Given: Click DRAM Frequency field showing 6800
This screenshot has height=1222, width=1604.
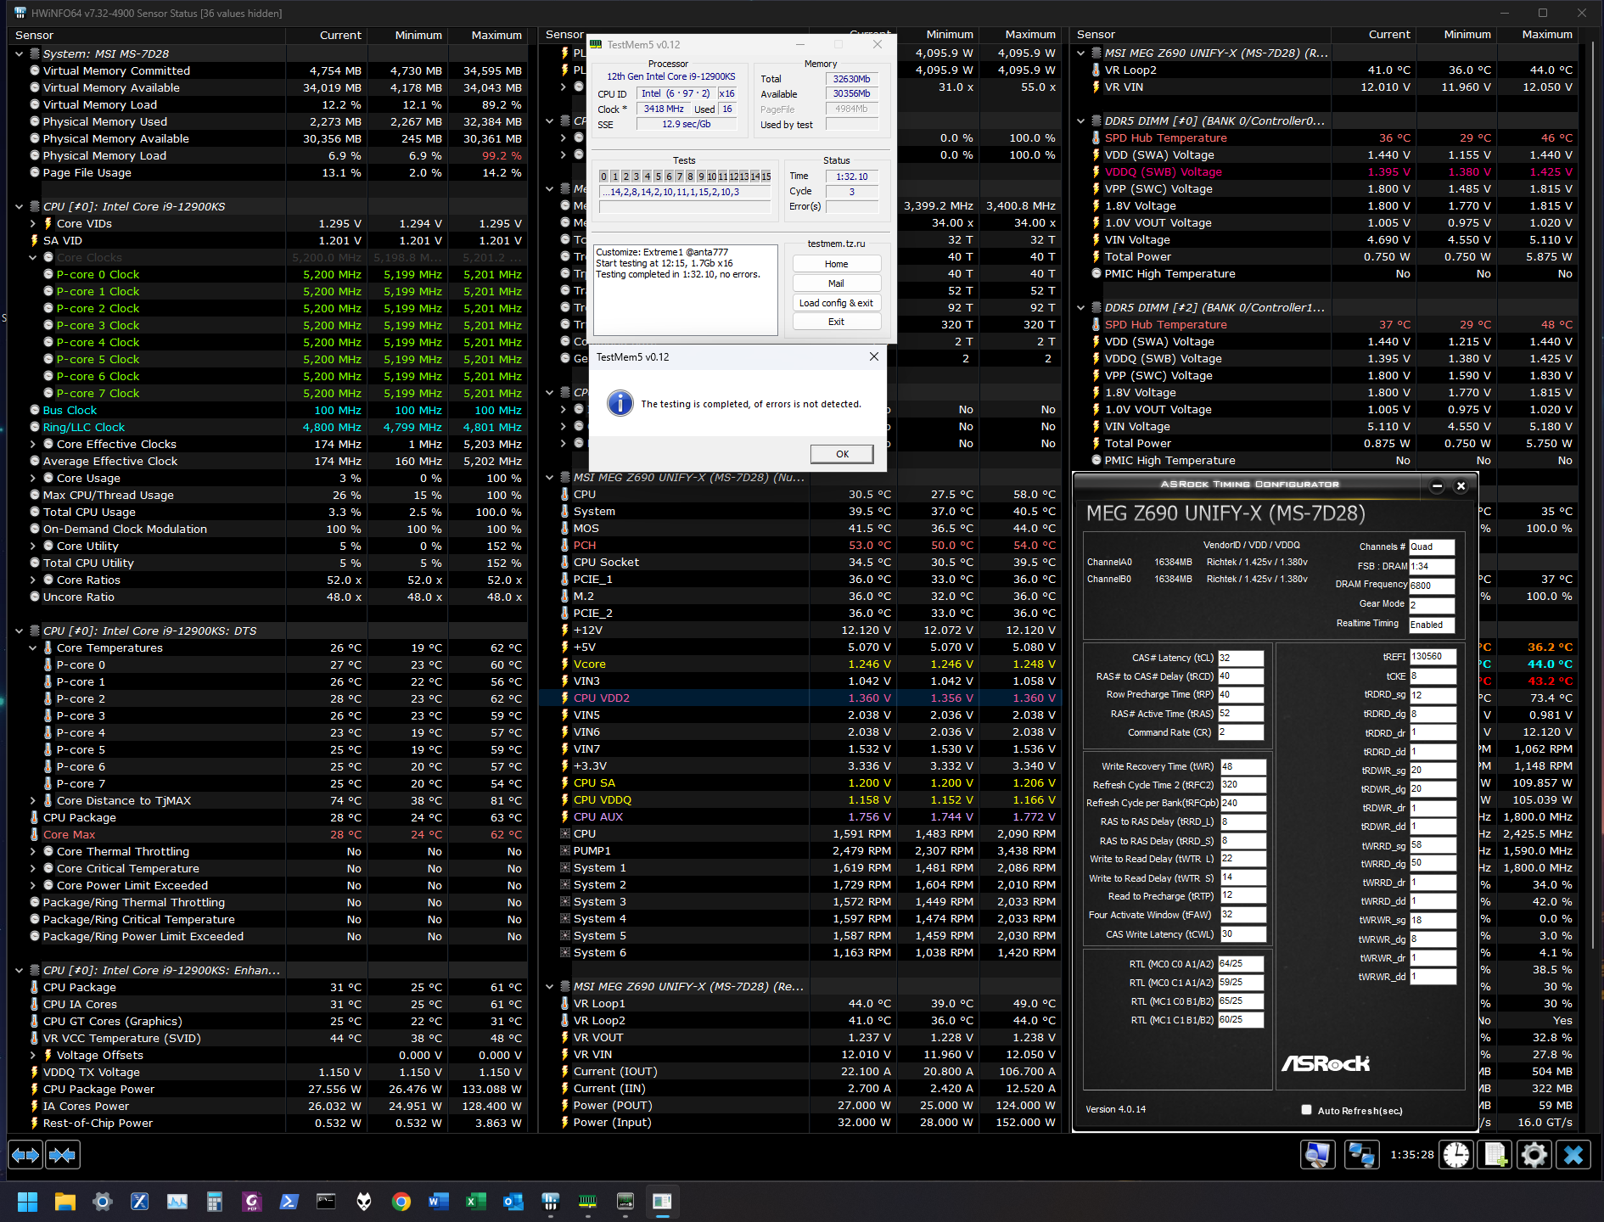Looking at the screenshot, I should 1432,586.
